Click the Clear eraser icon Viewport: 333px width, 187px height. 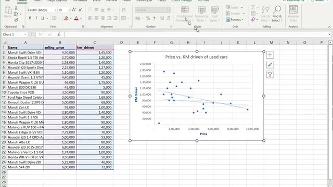[253, 20]
